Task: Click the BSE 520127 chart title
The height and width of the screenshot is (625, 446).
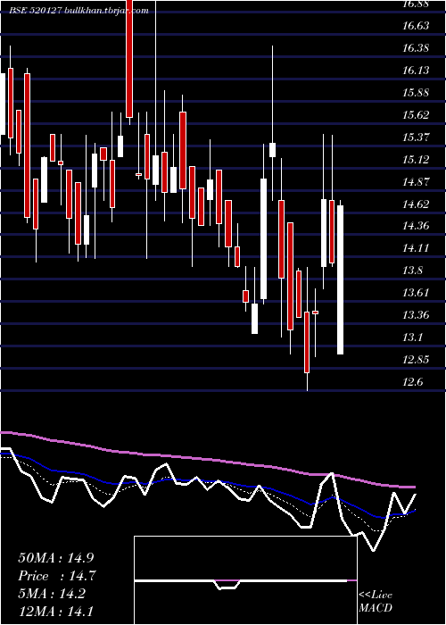Action: click(79, 11)
